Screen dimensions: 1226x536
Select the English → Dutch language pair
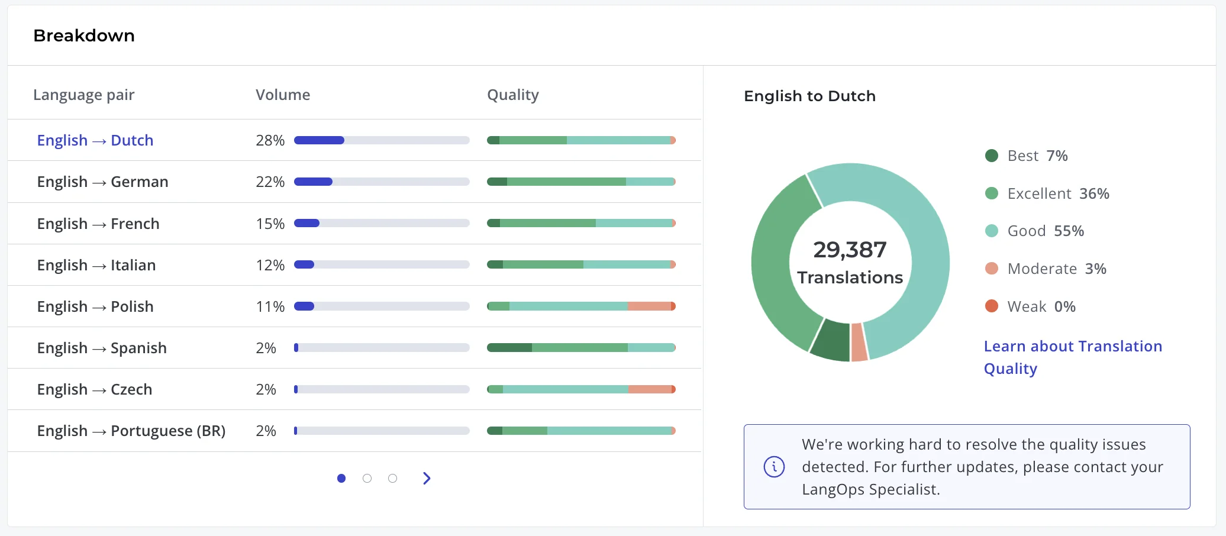pyautogui.click(x=95, y=140)
